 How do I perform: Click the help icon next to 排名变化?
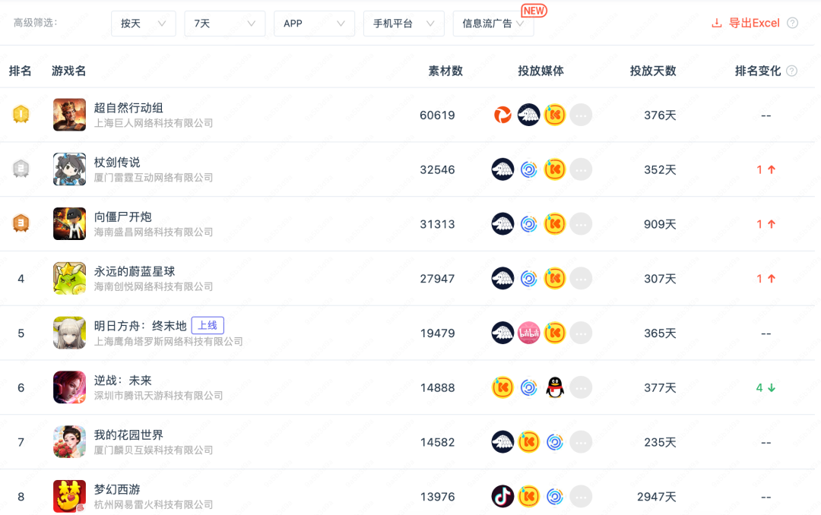(x=792, y=71)
